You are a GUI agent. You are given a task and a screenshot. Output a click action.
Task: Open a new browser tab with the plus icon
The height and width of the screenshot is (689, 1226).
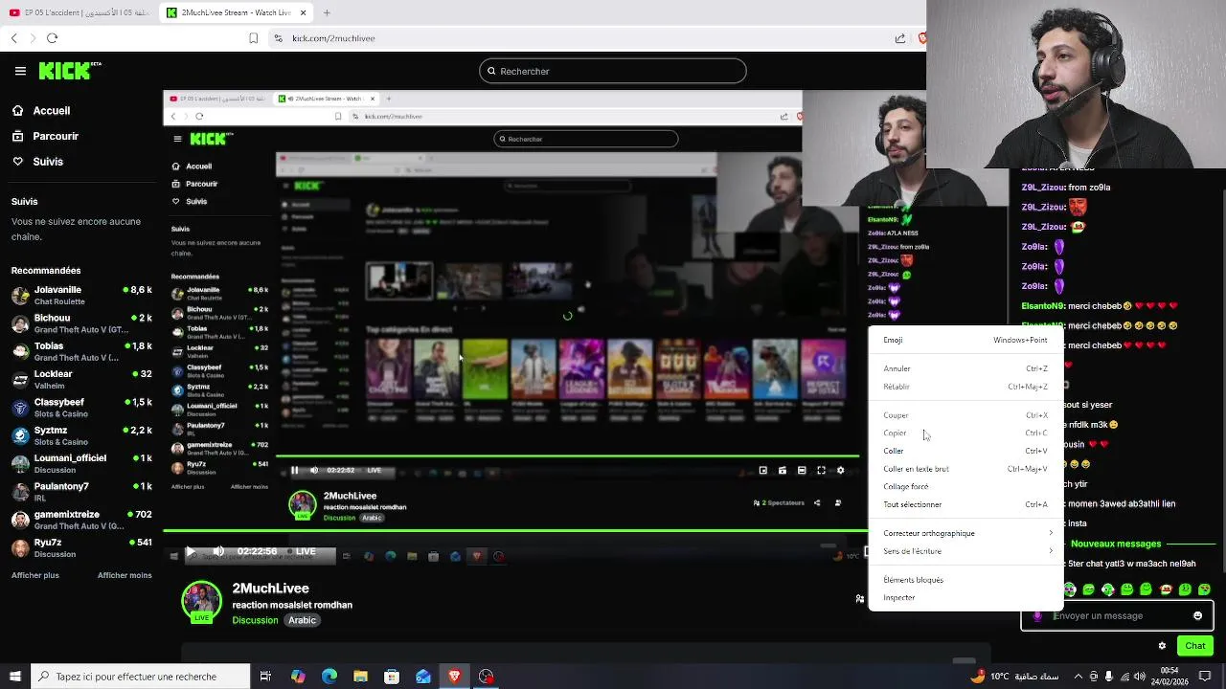point(327,12)
